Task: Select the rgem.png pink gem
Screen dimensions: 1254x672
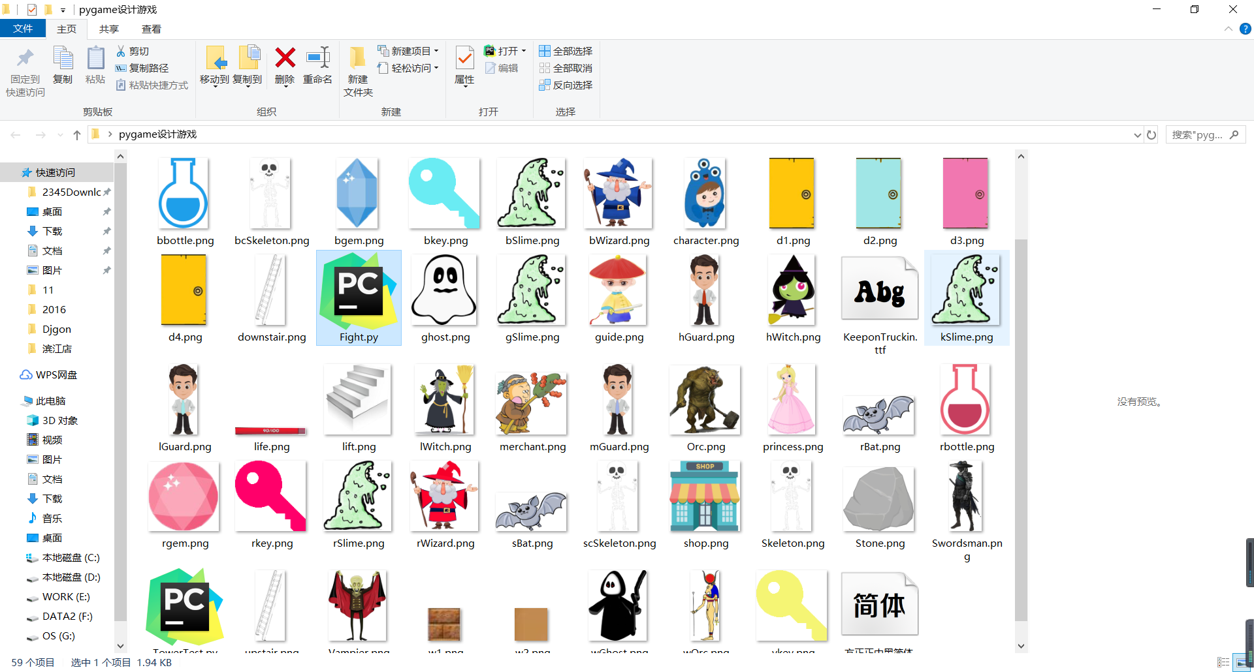Action: tap(185, 504)
